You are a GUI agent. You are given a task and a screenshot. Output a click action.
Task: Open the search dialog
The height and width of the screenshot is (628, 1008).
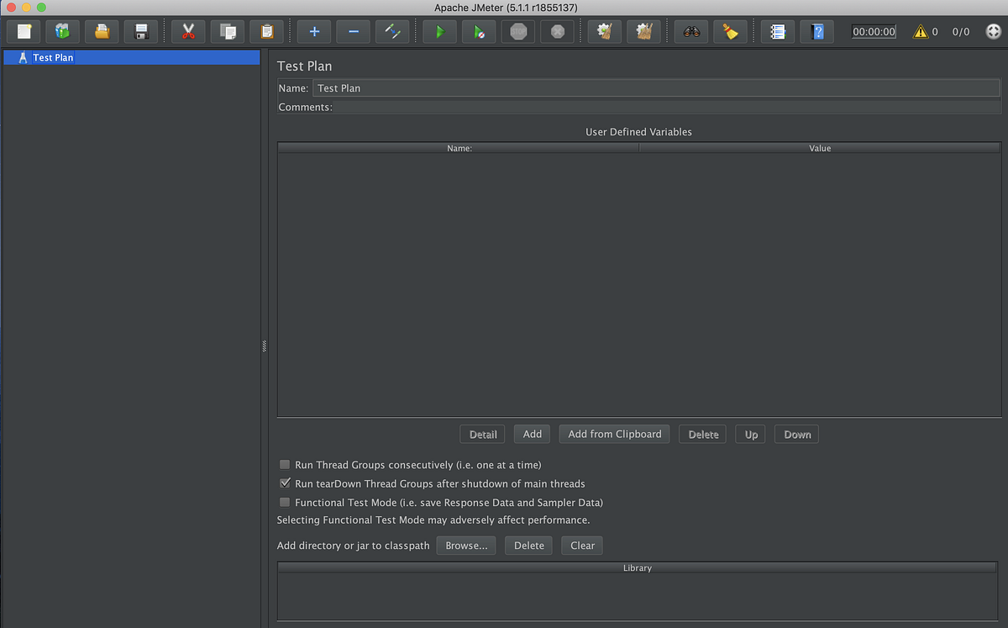tap(690, 31)
